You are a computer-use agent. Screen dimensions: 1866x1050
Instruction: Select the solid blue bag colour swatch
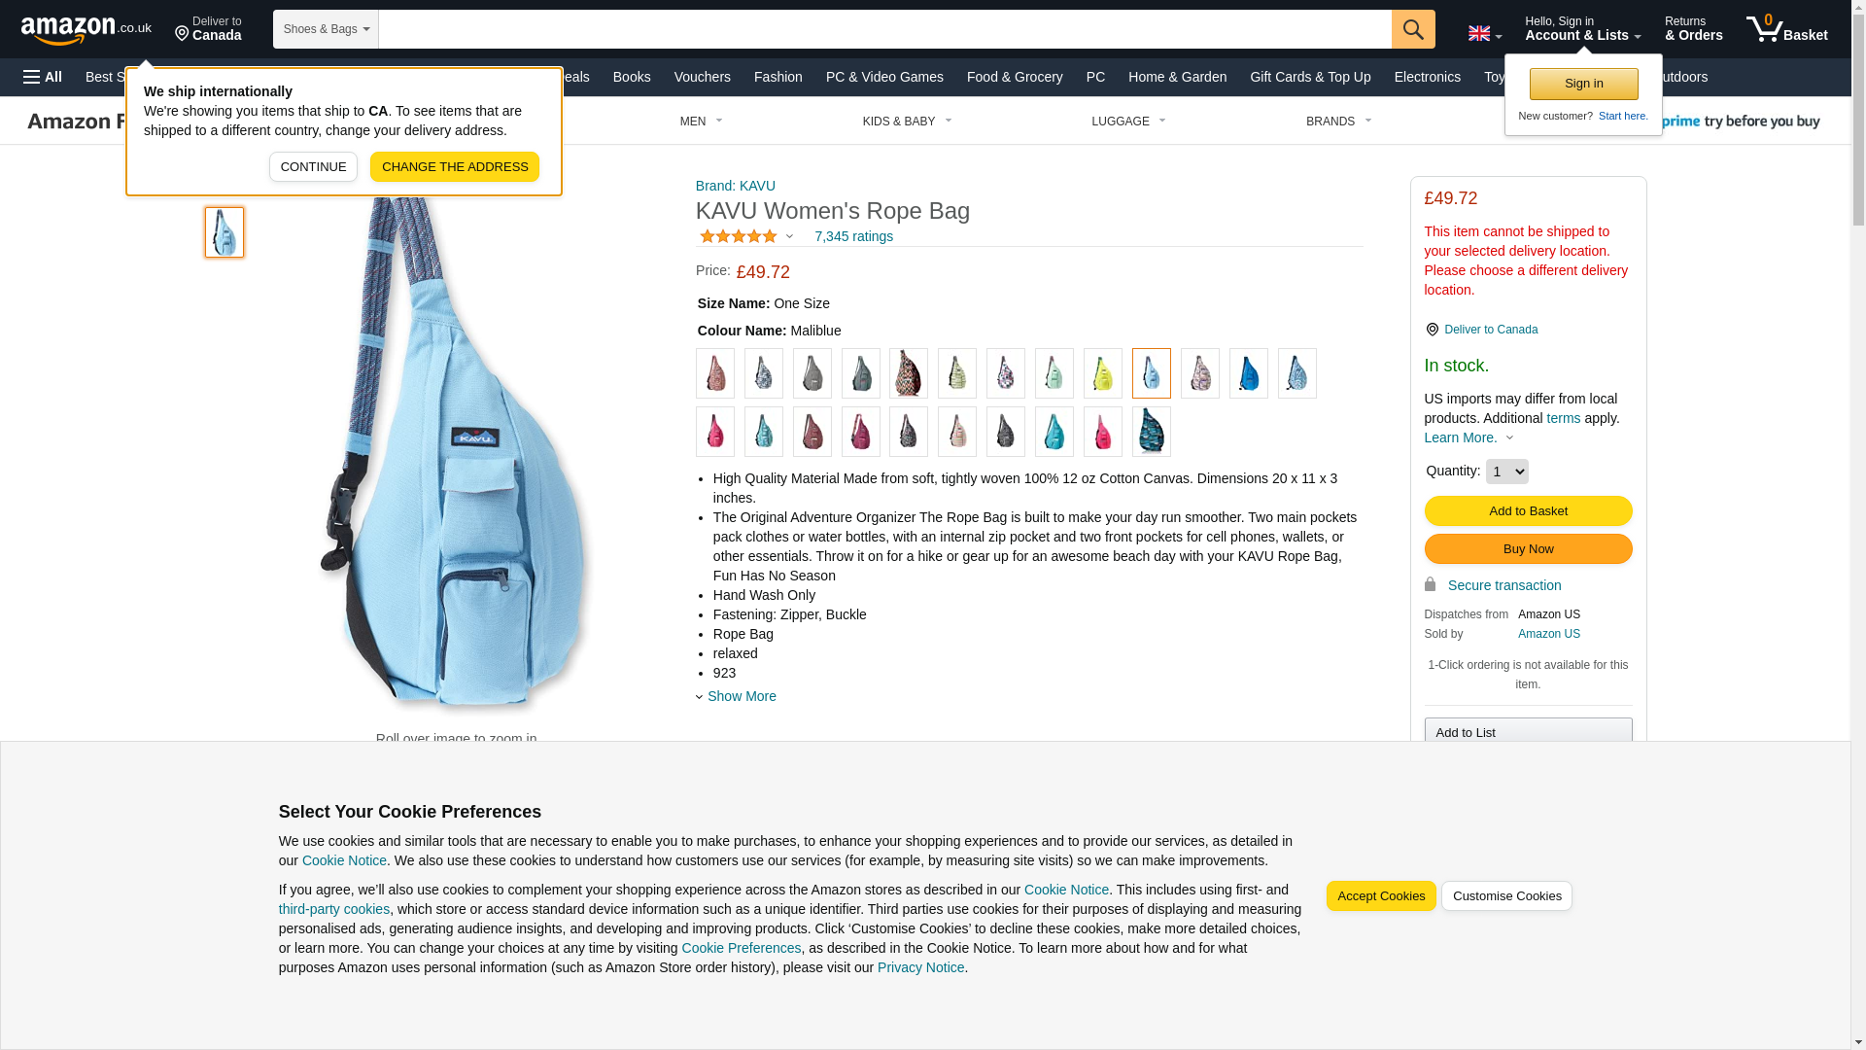click(1248, 373)
